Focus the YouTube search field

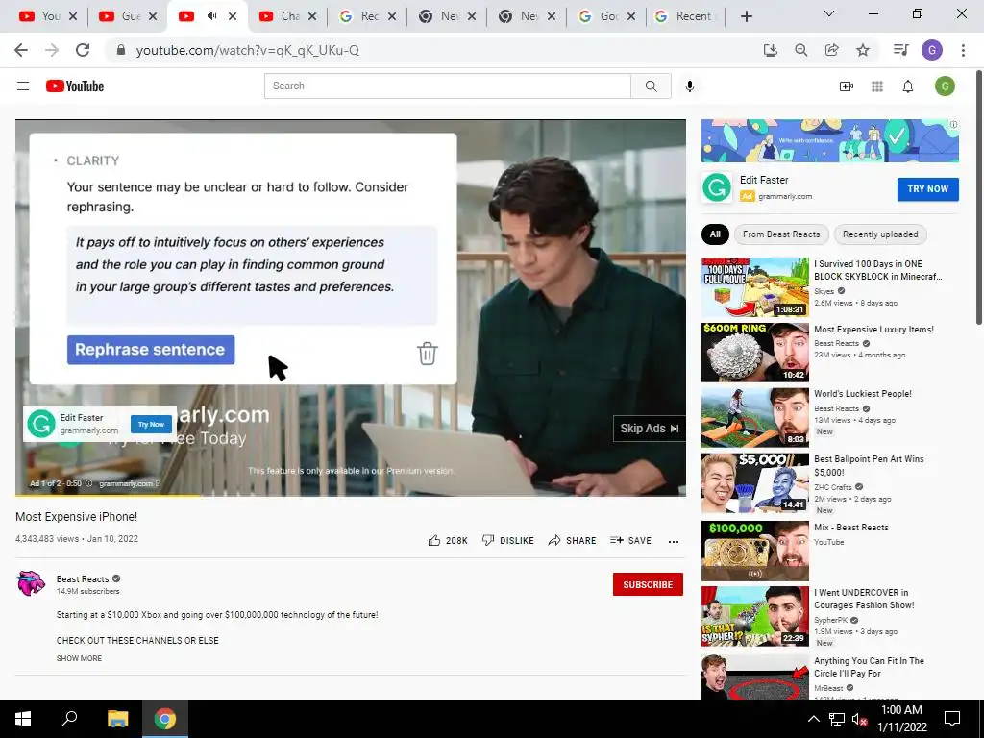coord(448,86)
